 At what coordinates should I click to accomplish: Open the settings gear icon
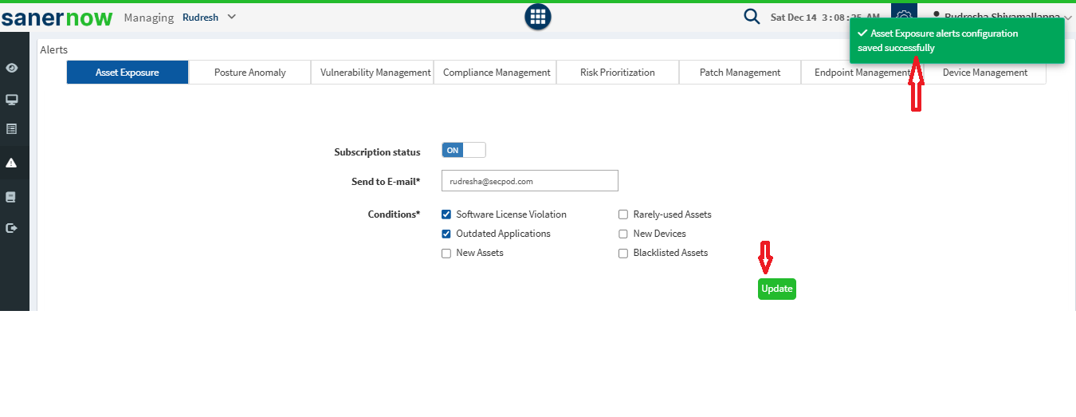coord(904,15)
